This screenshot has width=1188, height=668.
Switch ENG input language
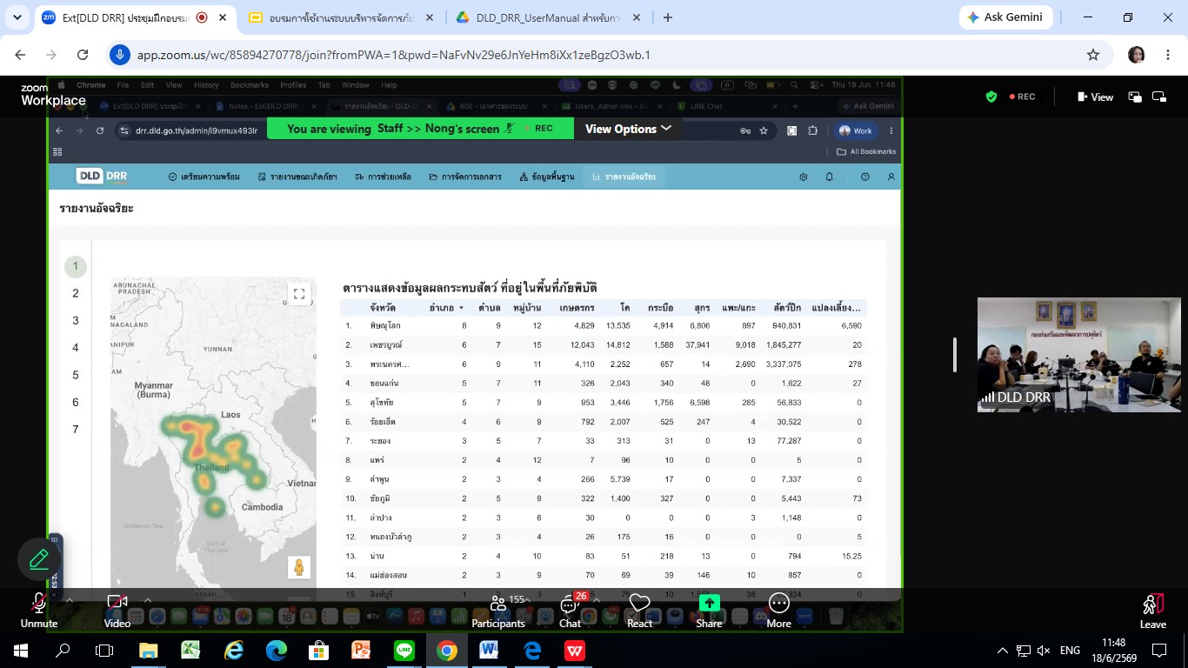point(1070,650)
